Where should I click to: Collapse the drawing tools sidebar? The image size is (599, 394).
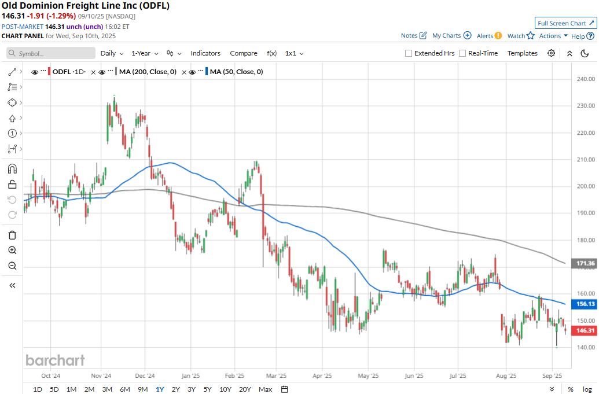pyautogui.click(x=12, y=286)
